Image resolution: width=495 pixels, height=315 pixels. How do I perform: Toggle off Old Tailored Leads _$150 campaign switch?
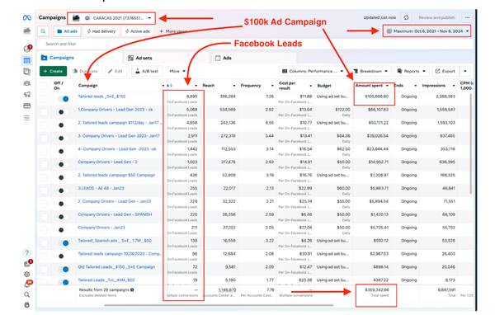tap(64, 269)
